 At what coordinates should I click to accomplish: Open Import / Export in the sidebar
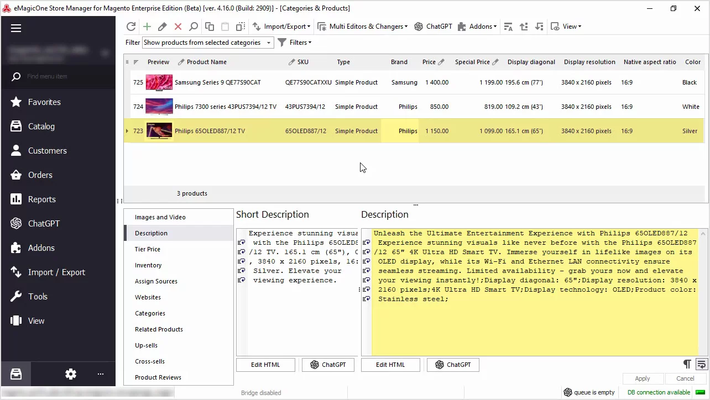pyautogui.click(x=58, y=272)
